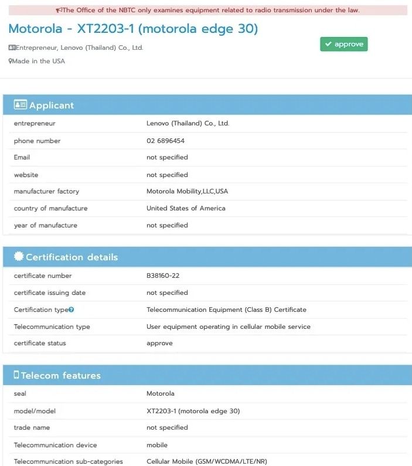
Task: Click the megaphone icon in notice banner
Action: pos(59,11)
